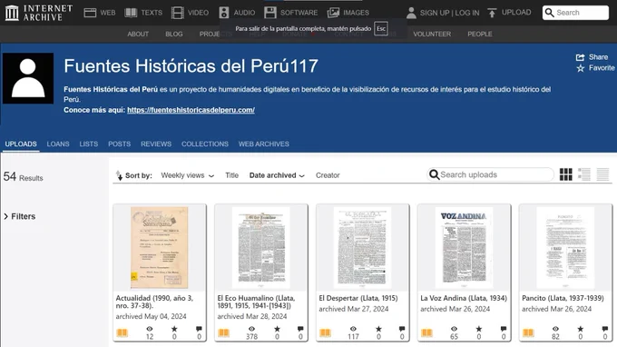Open the About menu link

[138, 35]
